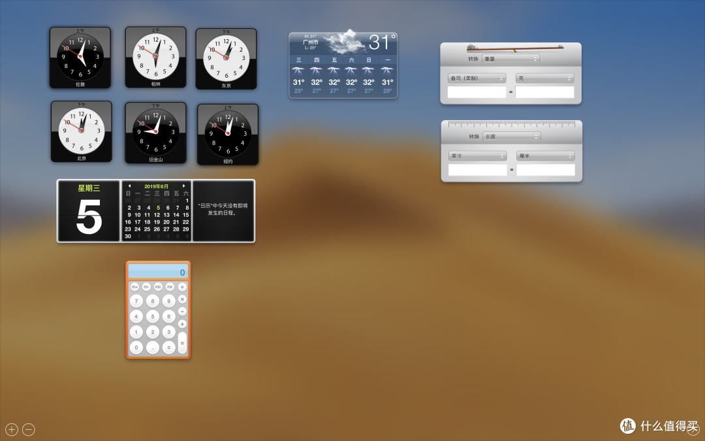Click the mc memory clear key

pyautogui.click(x=158, y=287)
